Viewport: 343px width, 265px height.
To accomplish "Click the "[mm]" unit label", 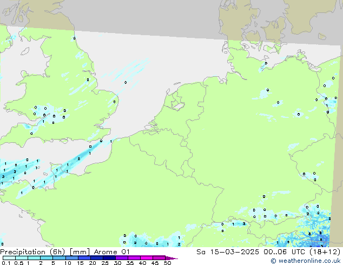I will tap(80, 252).
